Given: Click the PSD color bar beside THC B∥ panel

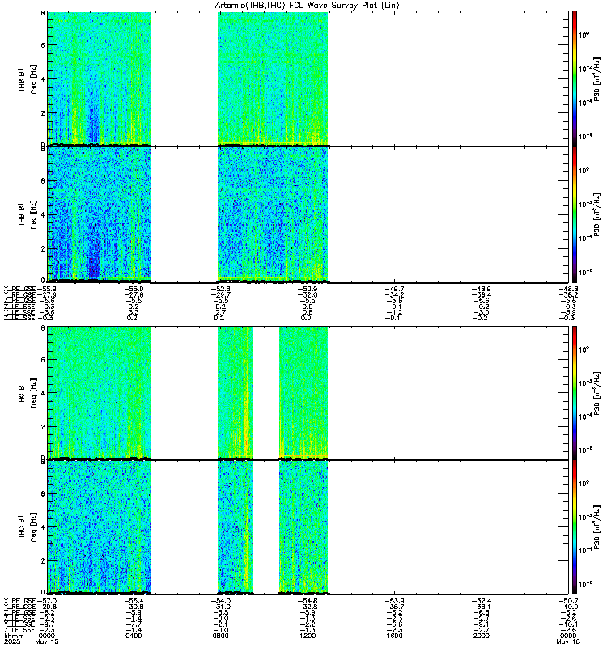Looking at the screenshot, I should (x=575, y=527).
